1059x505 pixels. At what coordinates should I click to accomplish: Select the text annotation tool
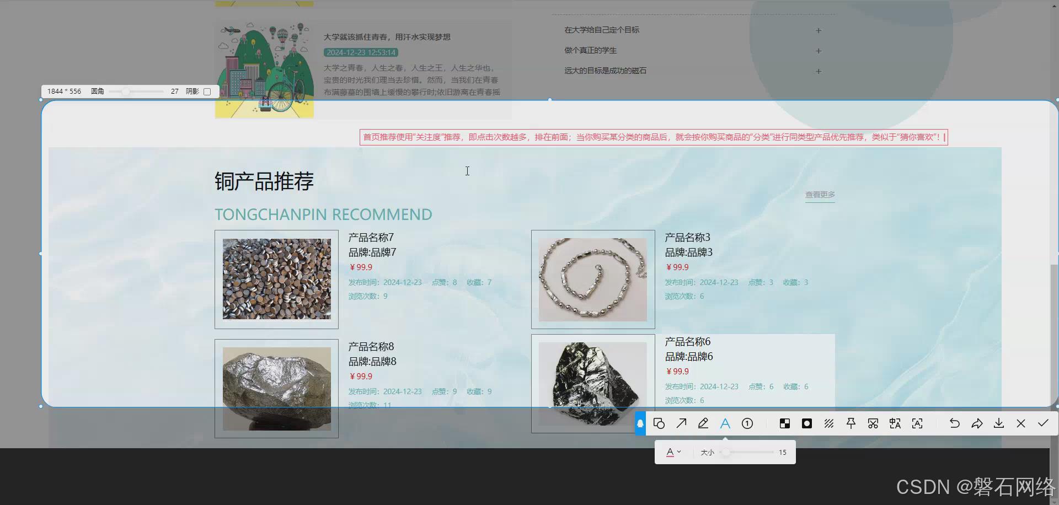(x=725, y=423)
